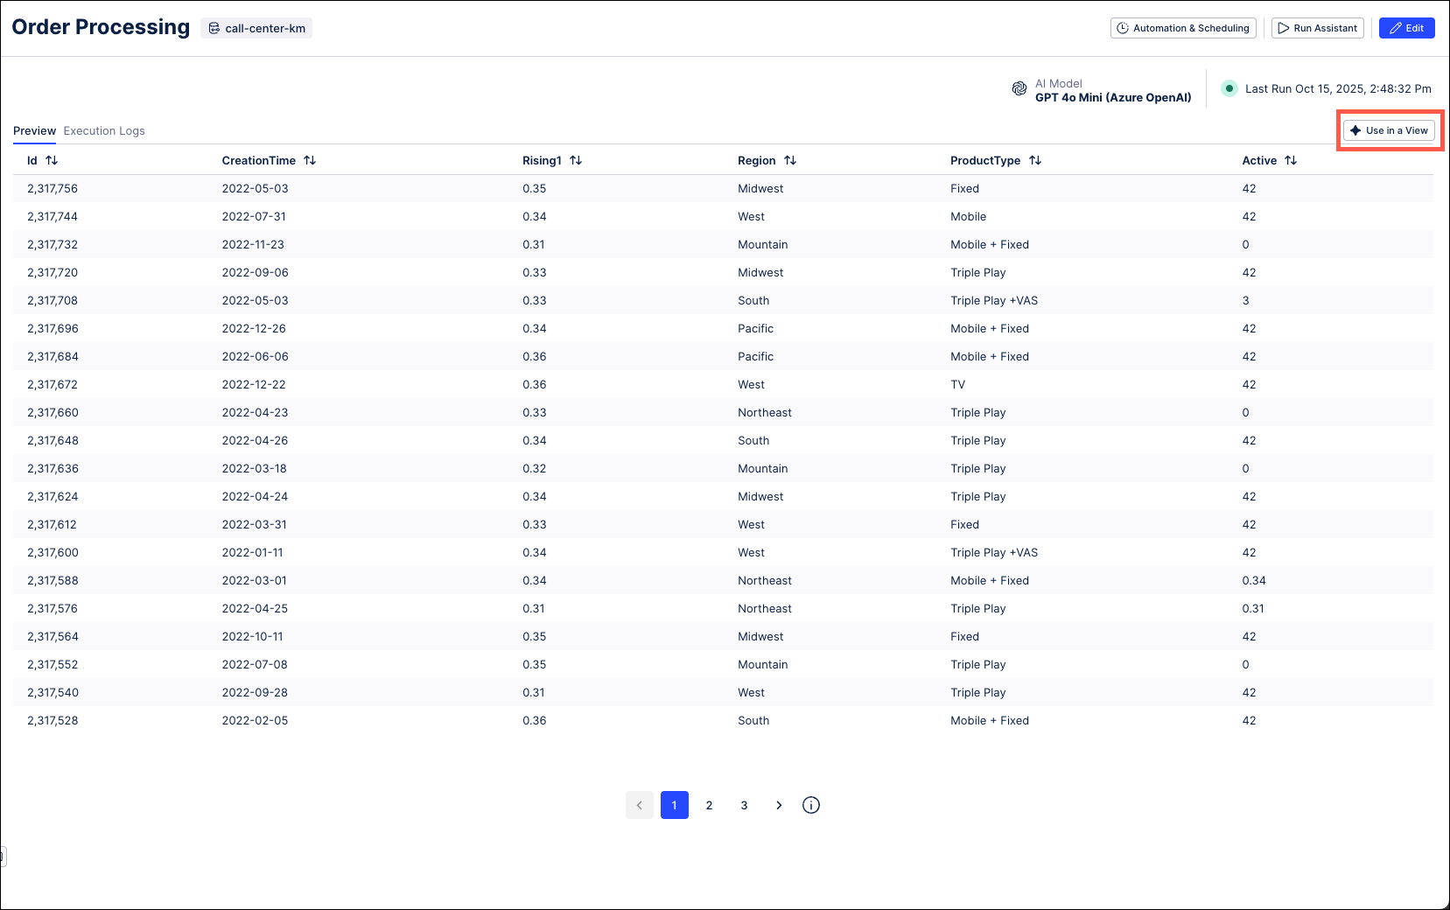Click the green Last Run status dot
Viewport: 1450px width, 910px height.
pos(1229,88)
